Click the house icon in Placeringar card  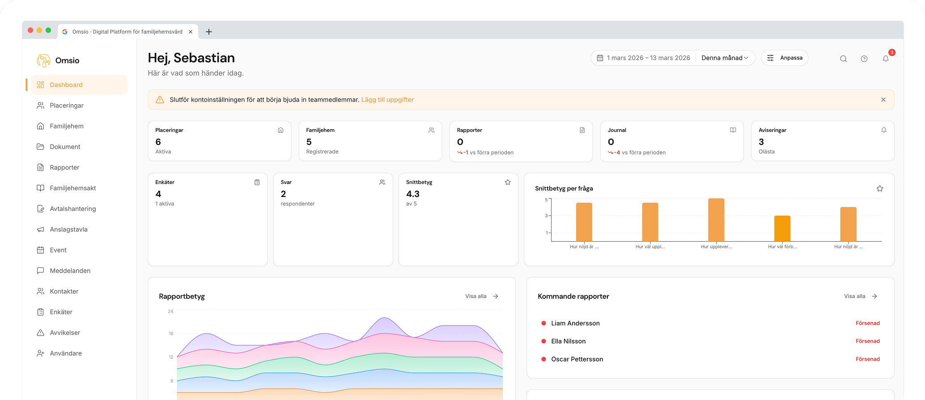280,130
